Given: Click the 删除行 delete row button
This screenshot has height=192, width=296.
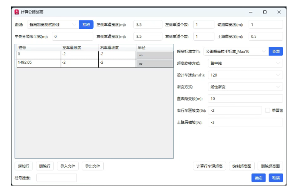Looking at the screenshot, I should (45, 166).
